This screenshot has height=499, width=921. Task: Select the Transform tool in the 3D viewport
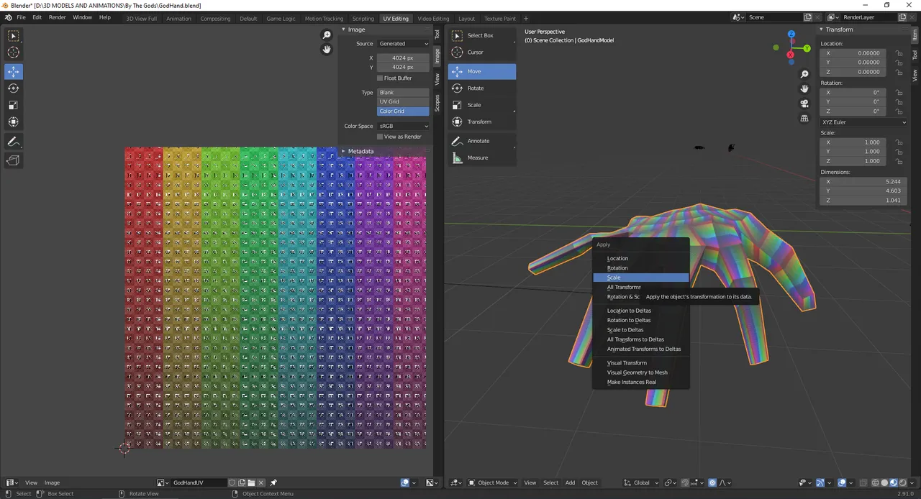(x=482, y=122)
